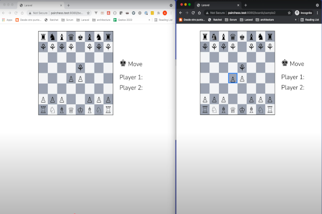Open the Apps shortcut in left bookmarks bar
The width and height of the screenshot is (322, 214).
click(x=7, y=20)
